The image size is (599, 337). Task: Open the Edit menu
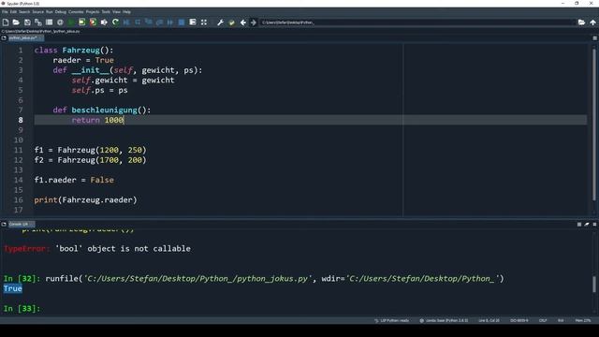tap(13, 12)
